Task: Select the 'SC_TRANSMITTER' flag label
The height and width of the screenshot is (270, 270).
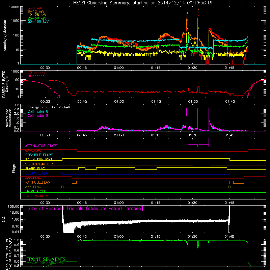Action: 39,164
